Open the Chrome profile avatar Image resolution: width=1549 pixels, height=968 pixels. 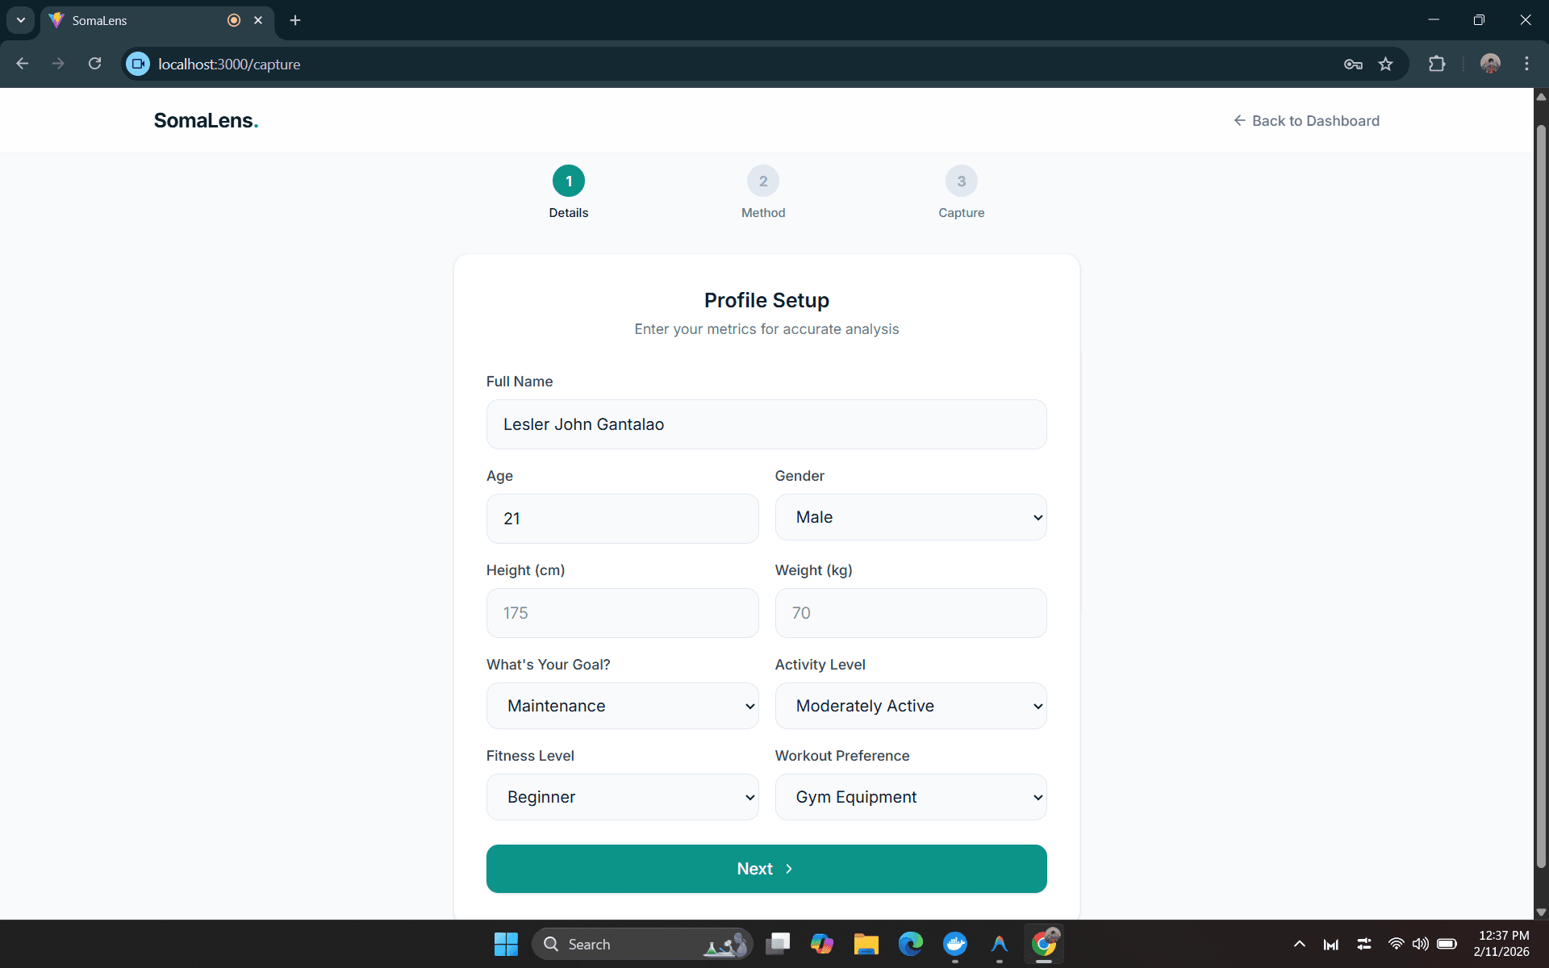click(1490, 64)
